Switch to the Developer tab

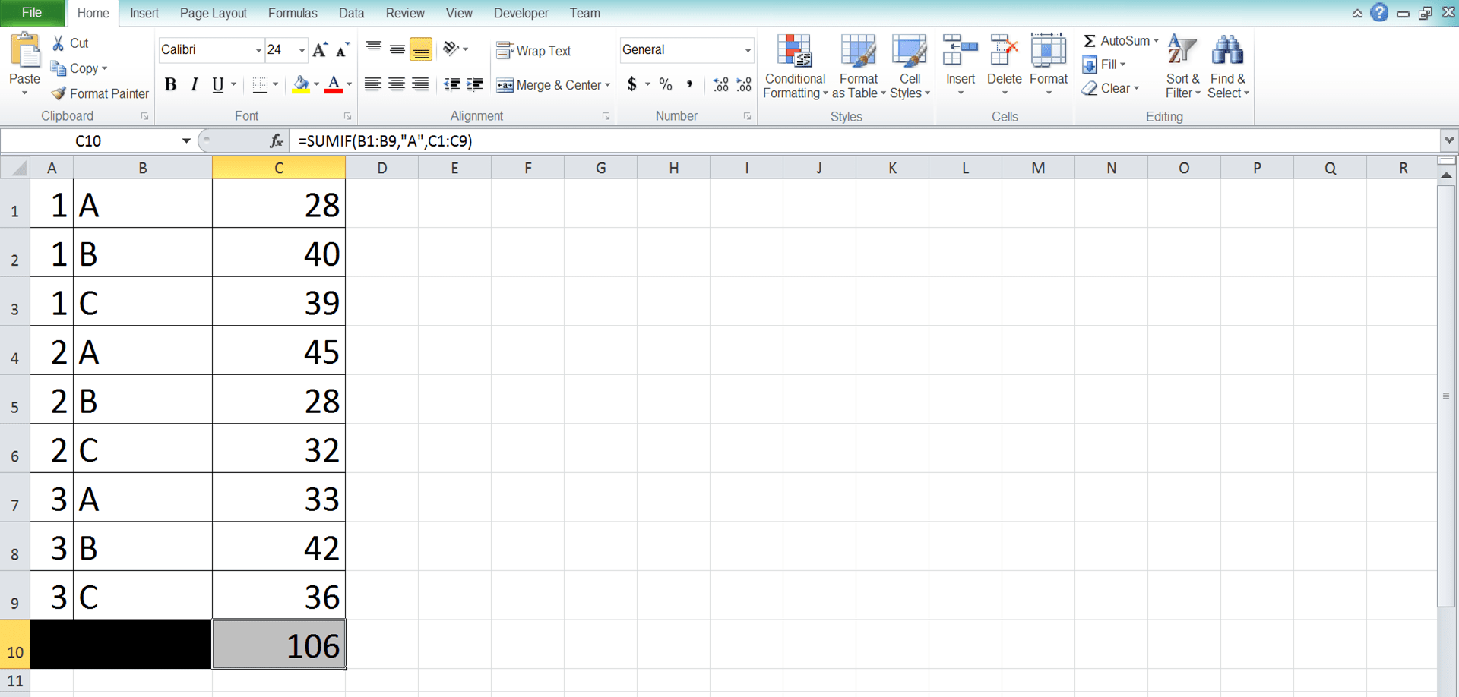tap(521, 14)
